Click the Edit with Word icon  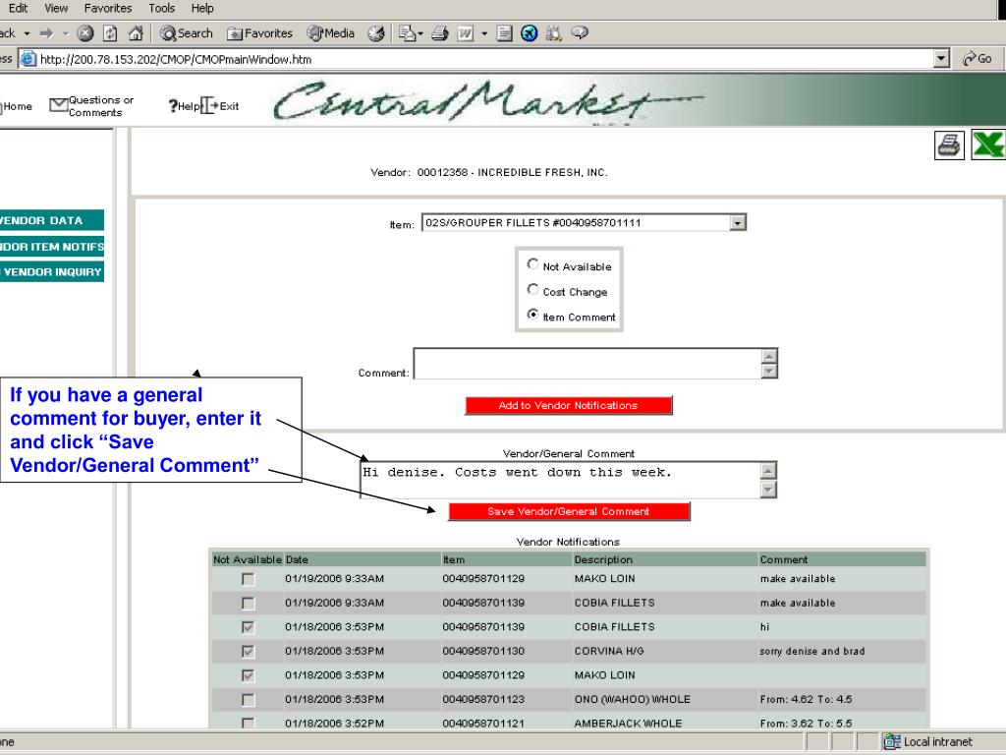[x=465, y=33]
